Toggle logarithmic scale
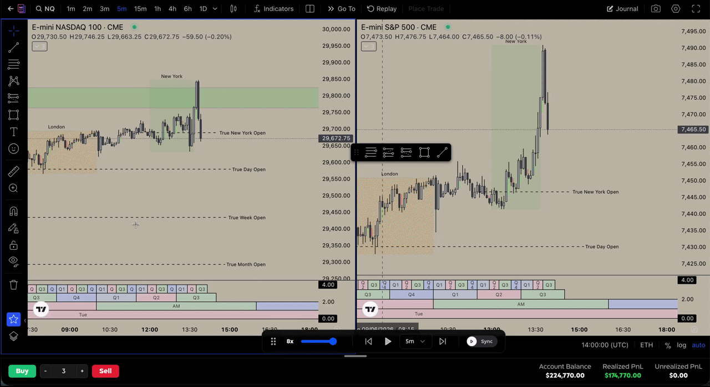The height and width of the screenshot is (387, 710). click(x=681, y=345)
